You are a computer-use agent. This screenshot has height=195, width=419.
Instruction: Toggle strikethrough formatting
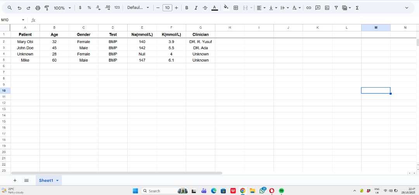pyautogui.click(x=205, y=8)
